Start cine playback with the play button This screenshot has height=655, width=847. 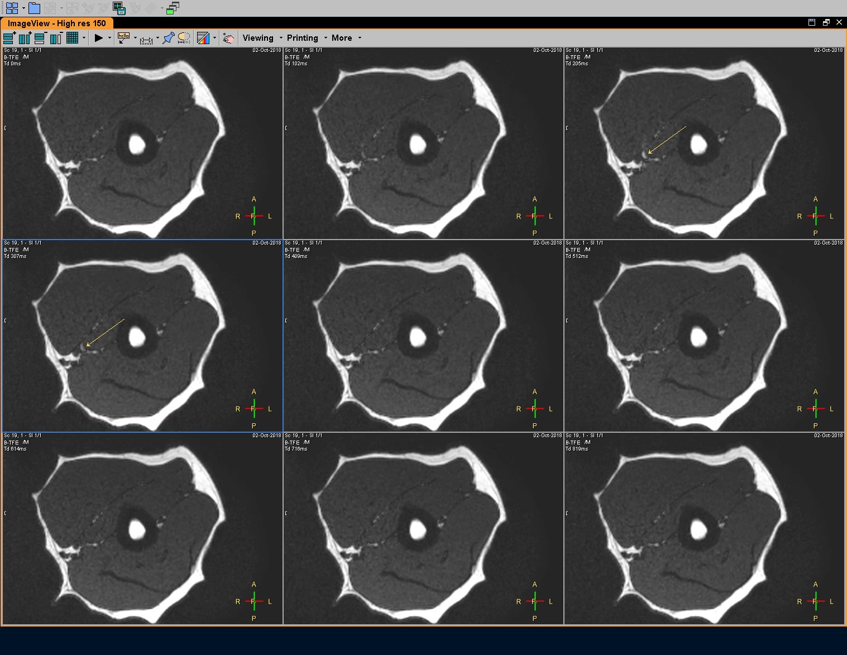click(x=99, y=38)
